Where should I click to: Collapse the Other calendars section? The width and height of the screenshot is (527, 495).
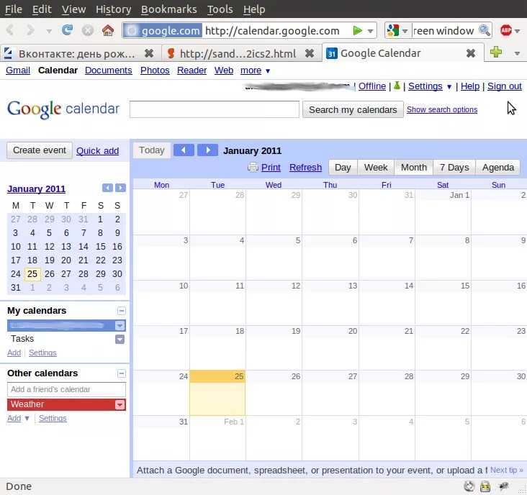[122, 373]
